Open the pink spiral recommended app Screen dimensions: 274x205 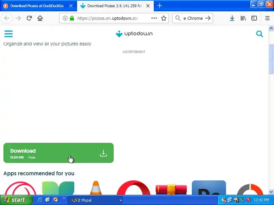point(21,188)
